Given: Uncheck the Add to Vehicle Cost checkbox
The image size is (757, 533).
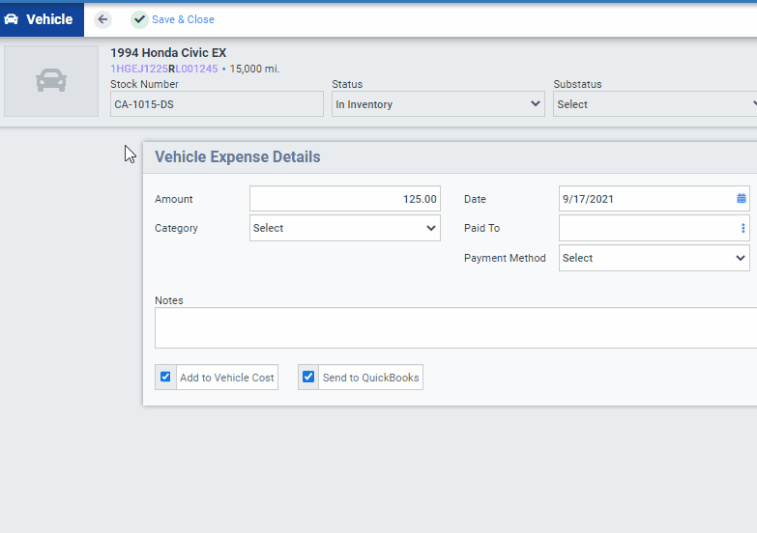Looking at the screenshot, I should (165, 377).
